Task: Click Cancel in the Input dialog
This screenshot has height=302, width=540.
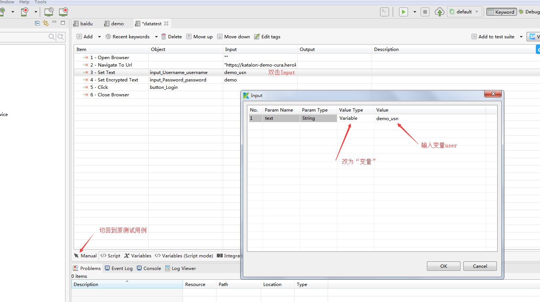Action: click(480, 266)
